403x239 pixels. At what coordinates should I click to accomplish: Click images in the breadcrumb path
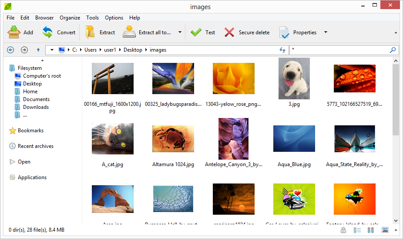(158, 50)
